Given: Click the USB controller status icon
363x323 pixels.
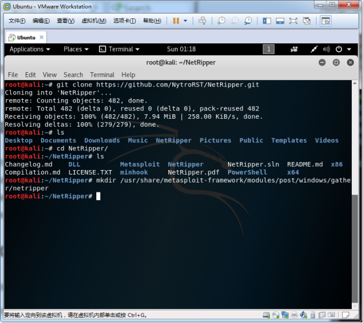Looking at the screenshot, I should tap(313, 315).
